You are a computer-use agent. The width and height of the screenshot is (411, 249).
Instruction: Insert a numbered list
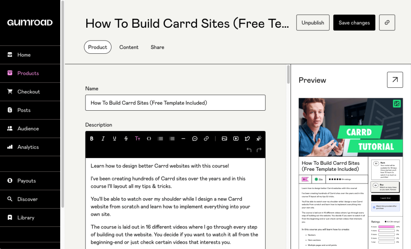(172, 138)
